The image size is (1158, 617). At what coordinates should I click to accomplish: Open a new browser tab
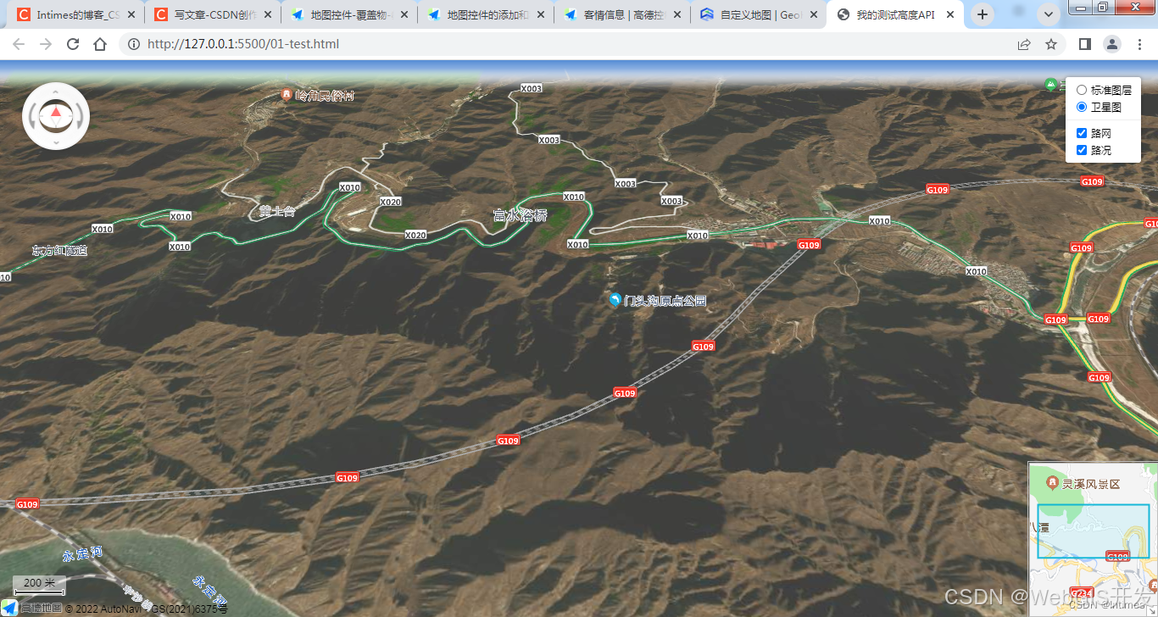point(983,14)
